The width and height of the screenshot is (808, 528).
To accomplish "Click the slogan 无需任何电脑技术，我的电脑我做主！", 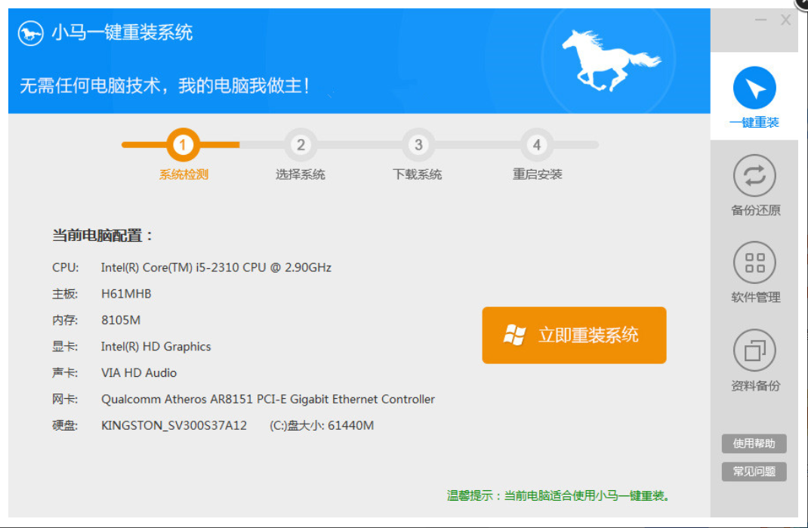I will [165, 85].
